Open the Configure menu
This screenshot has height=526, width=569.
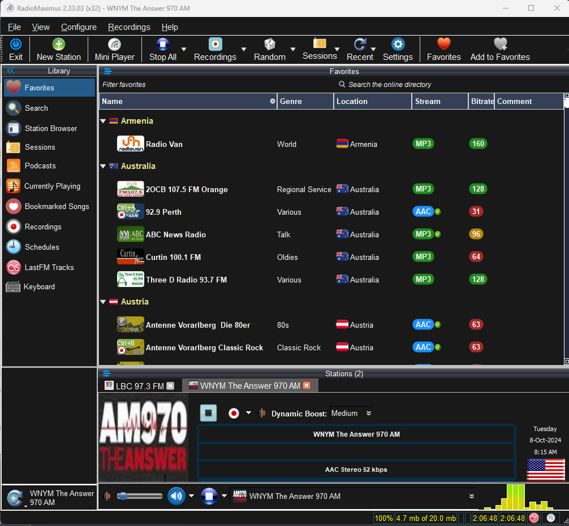click(79, 27)
